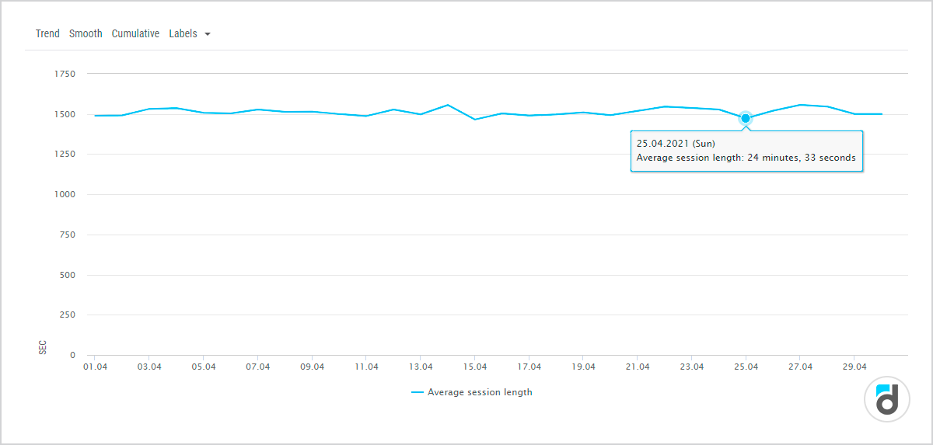Click the 29.04 x-axis date label
This screenshot has height=445, width=933.
coord(854,367)
